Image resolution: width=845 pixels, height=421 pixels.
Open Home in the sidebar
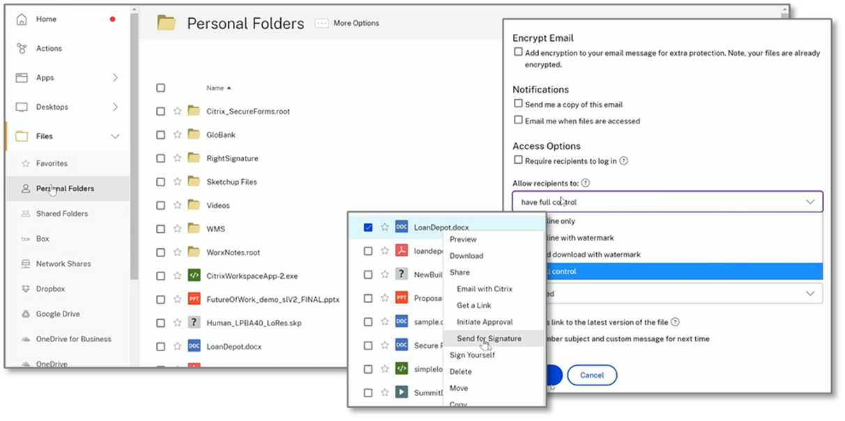point(46,19)
